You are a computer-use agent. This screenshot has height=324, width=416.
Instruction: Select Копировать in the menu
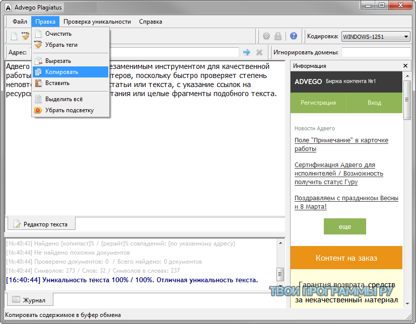[x=71, y=72]
